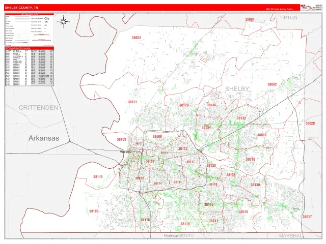Click the map legend box
This screenshot has width=326, height=244.
tap(30, 30)
